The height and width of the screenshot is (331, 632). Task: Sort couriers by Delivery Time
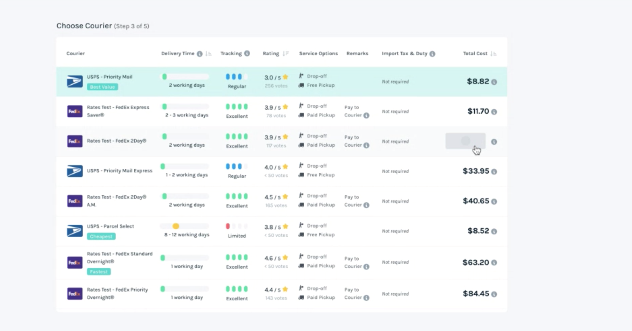(x=209, y=54)
